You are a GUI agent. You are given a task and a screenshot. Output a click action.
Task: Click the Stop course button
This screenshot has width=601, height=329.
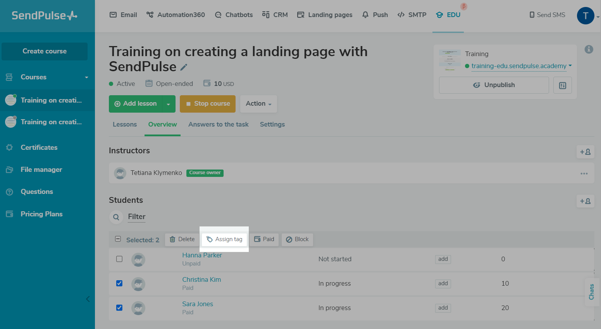coord(207,104)
